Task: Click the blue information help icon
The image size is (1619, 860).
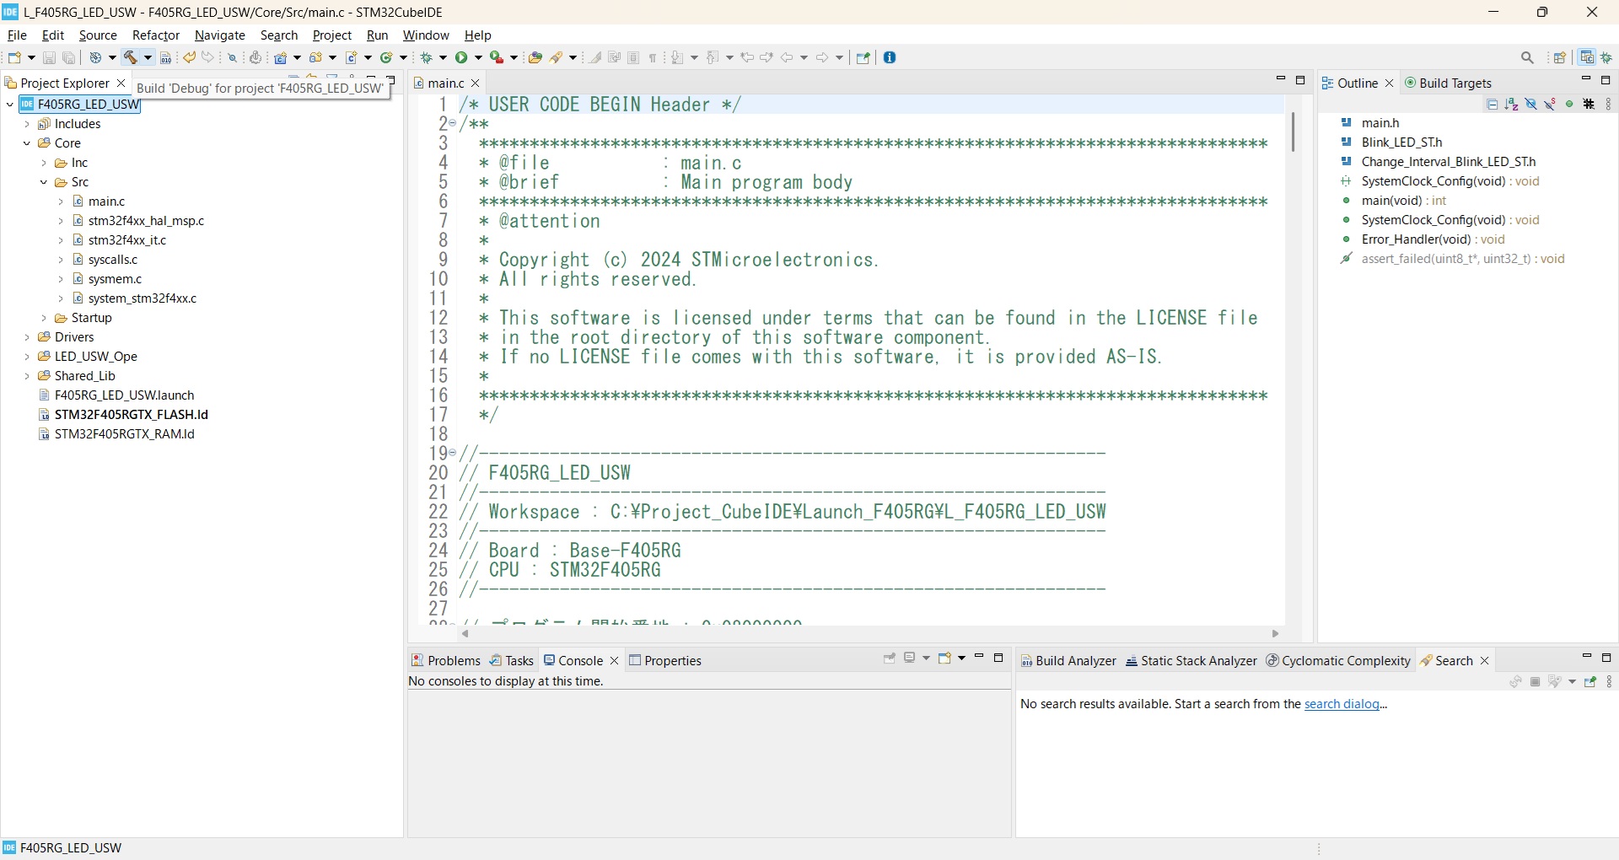Action: point(890,58)
